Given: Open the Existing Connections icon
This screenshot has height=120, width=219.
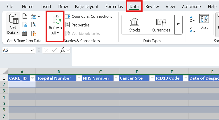Looking at the screenshot, I should [x=34, y=33].
